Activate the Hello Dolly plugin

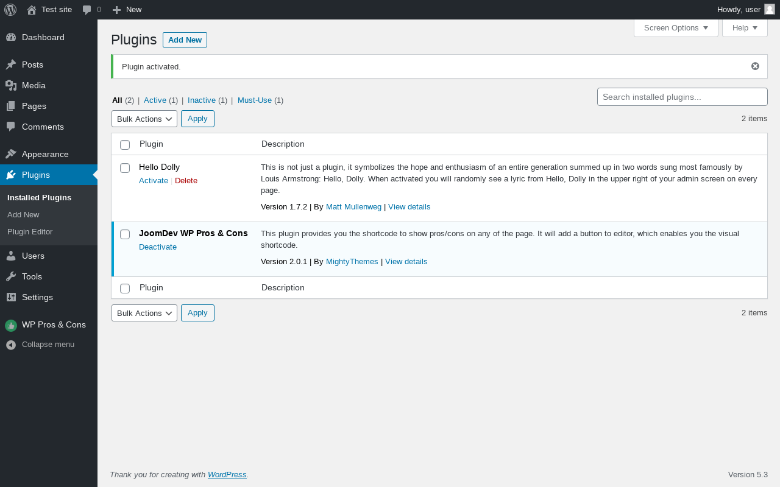click(x=154, y=181)
